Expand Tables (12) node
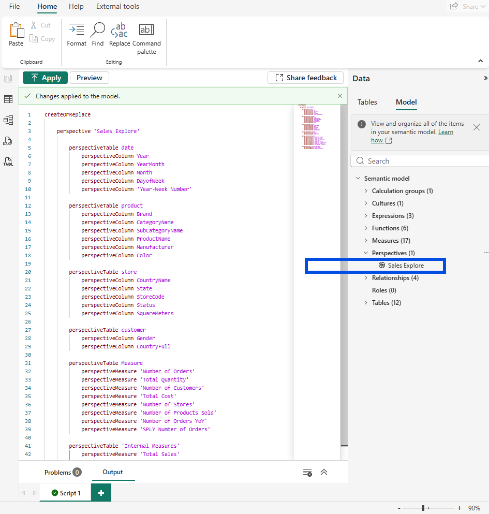 point(366,303)
